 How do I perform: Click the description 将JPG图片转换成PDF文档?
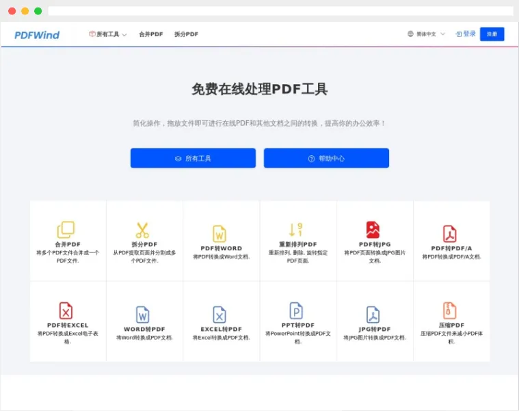(x=375, y=338)
